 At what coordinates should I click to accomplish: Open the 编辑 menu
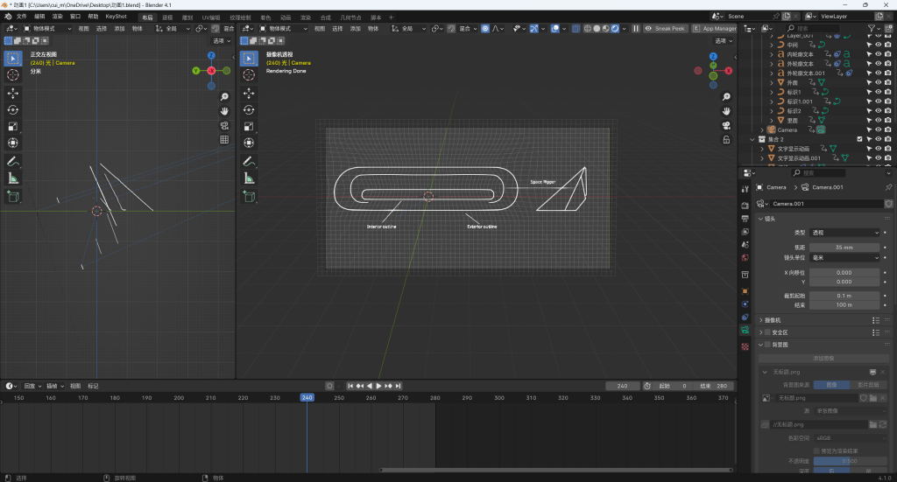[39, 17]
